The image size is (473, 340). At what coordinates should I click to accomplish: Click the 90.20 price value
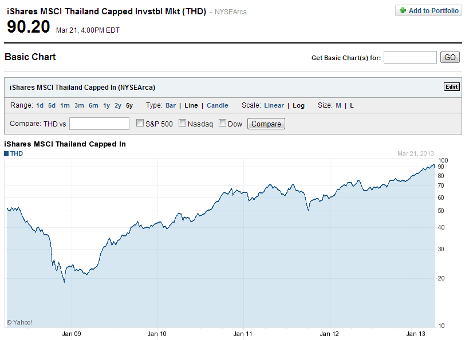click(x=29, y=26)
